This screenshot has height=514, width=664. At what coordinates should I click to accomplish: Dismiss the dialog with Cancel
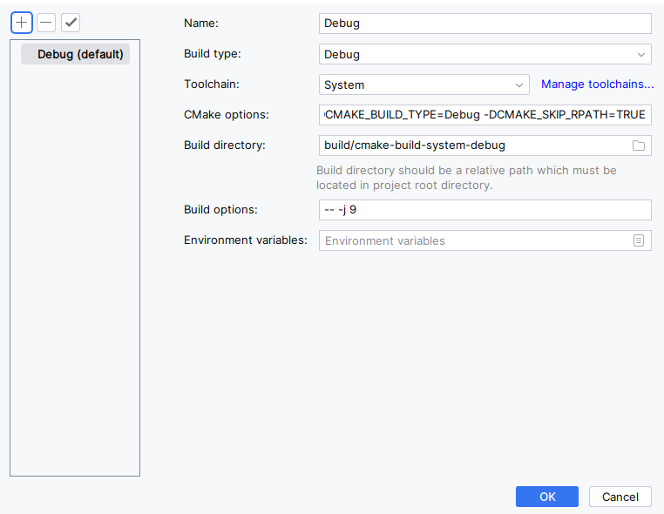[620, 497]
